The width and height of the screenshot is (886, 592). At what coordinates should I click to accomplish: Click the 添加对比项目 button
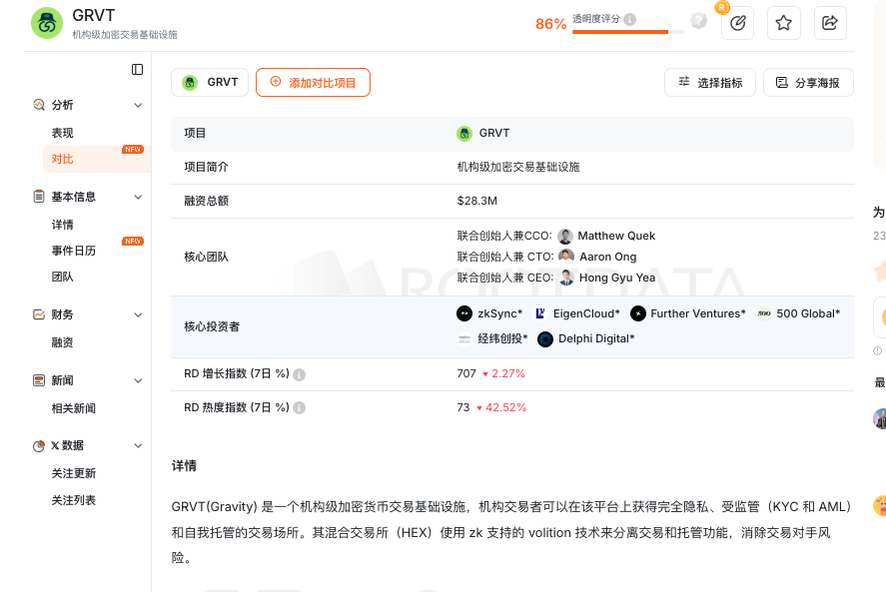[313, 83]
